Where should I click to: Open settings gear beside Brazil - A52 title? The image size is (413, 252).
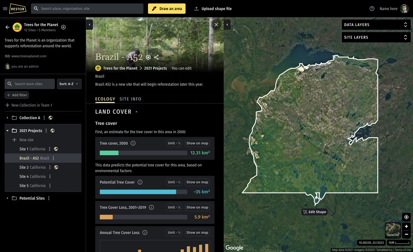148,57
